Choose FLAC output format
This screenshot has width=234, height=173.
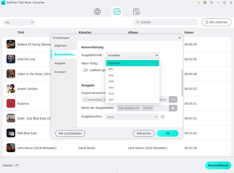pos(133,94)
